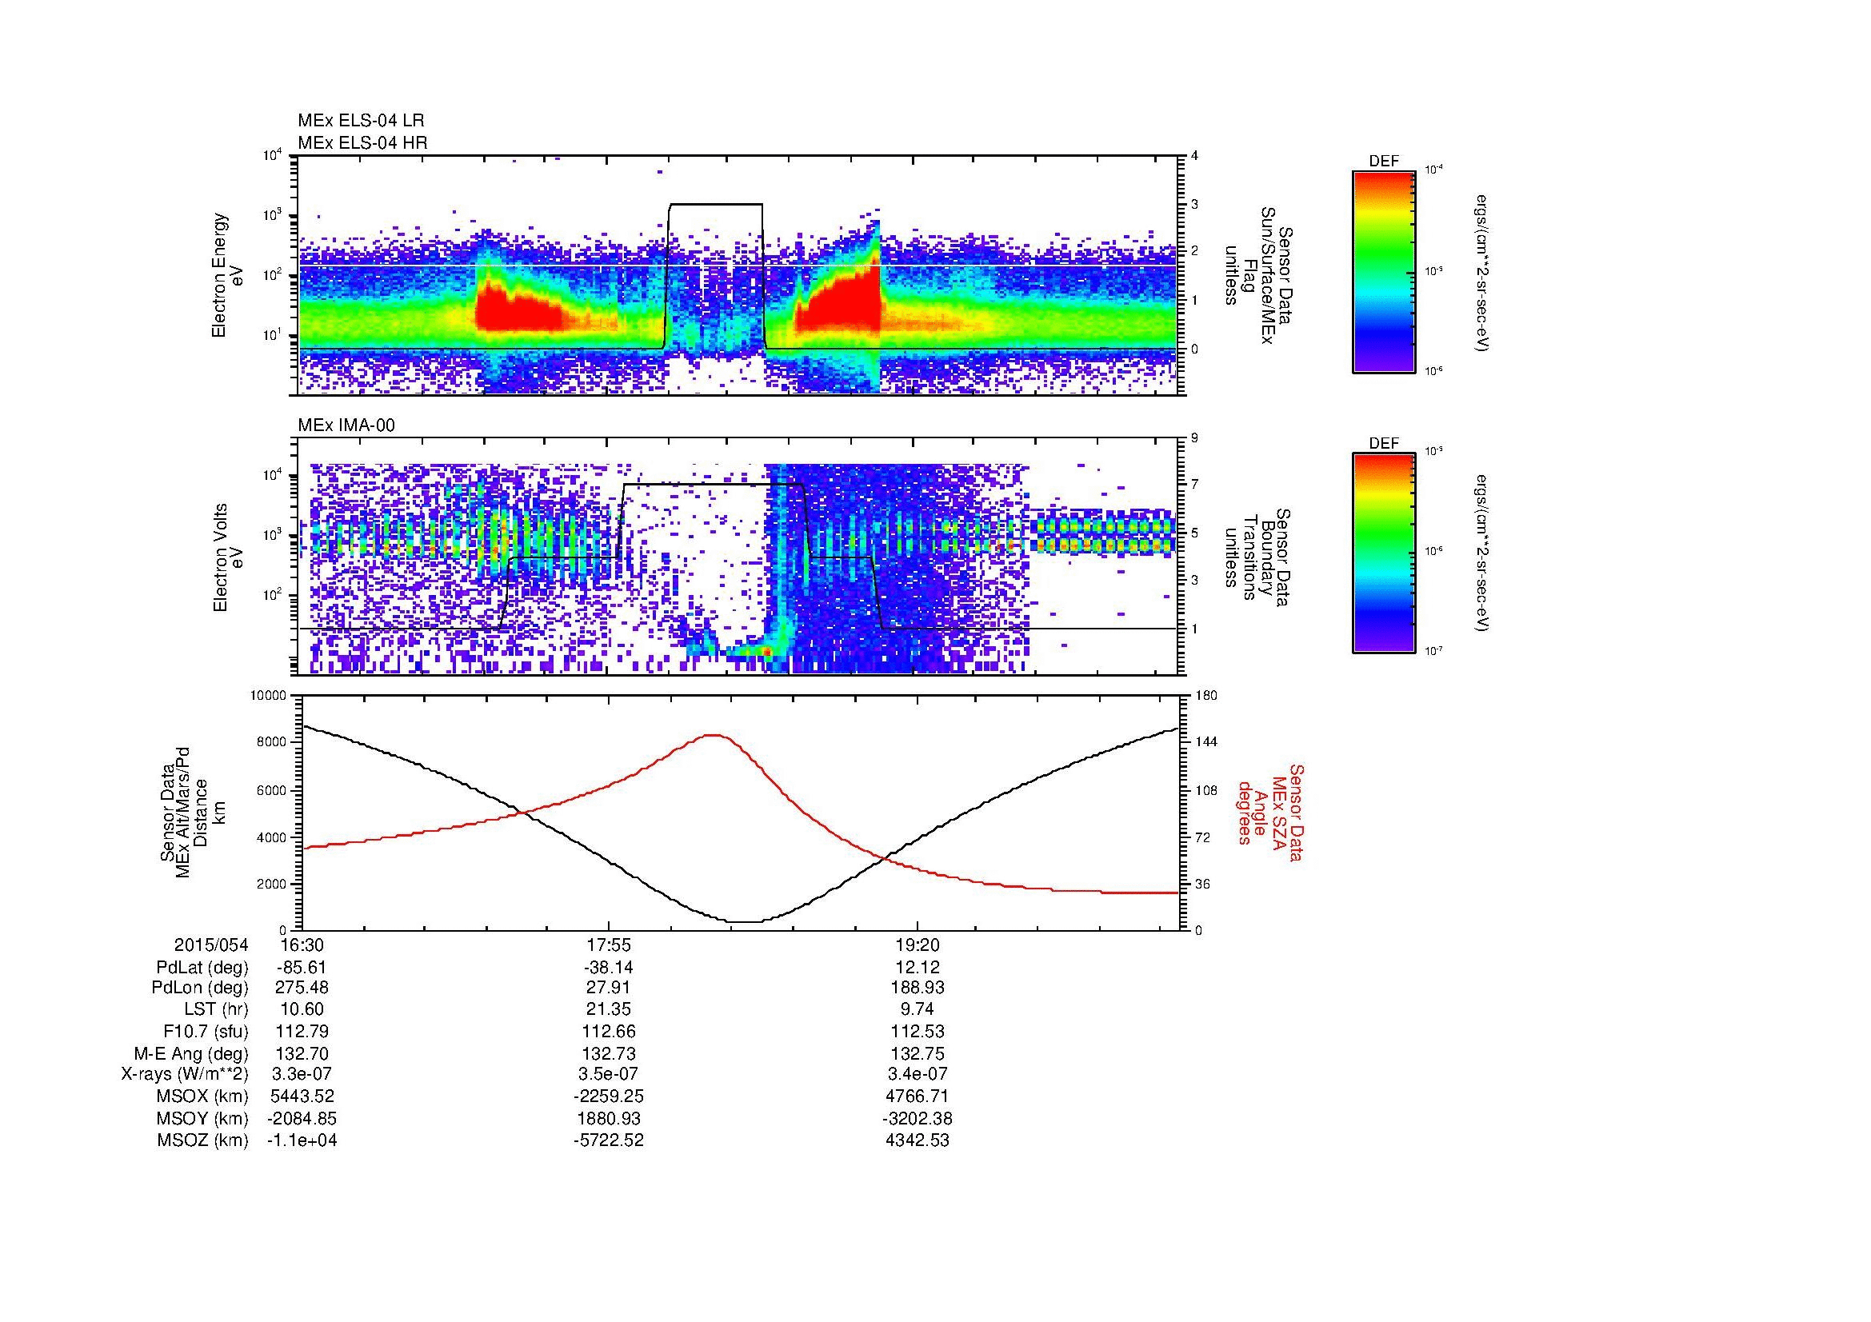
Task: Click the 'Electron Energy eV' axis label
Action: pos(227,276)
